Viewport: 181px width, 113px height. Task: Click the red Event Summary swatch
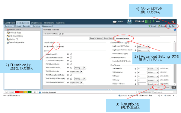coord(17,92)
